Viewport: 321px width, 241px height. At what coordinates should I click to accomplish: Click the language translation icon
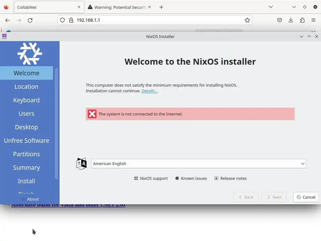81,163
